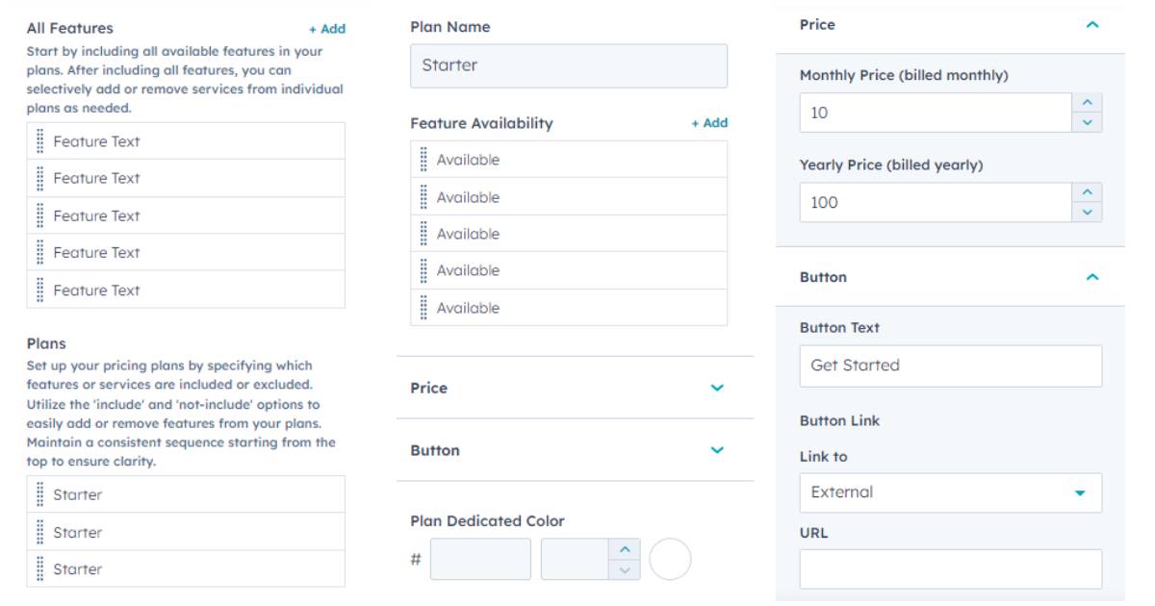Click drag handle of first Starter plan
1155x606 pixels.
pyautogui.click(x=39, y=494)
